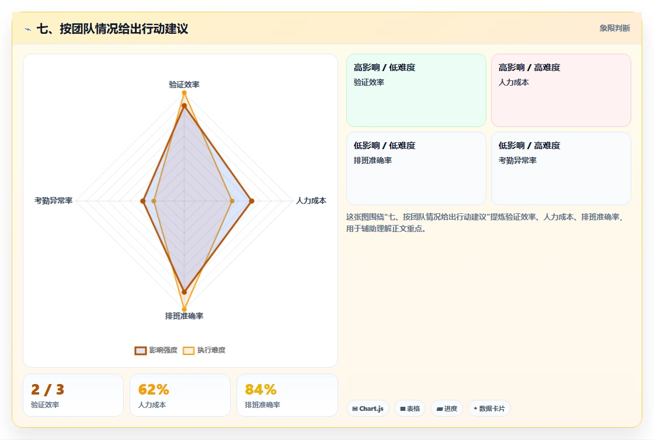This screenshot has height=440, width=654.
Task: Click the orange data point at top 验证效率 vertex
Action: pos(184,93)
